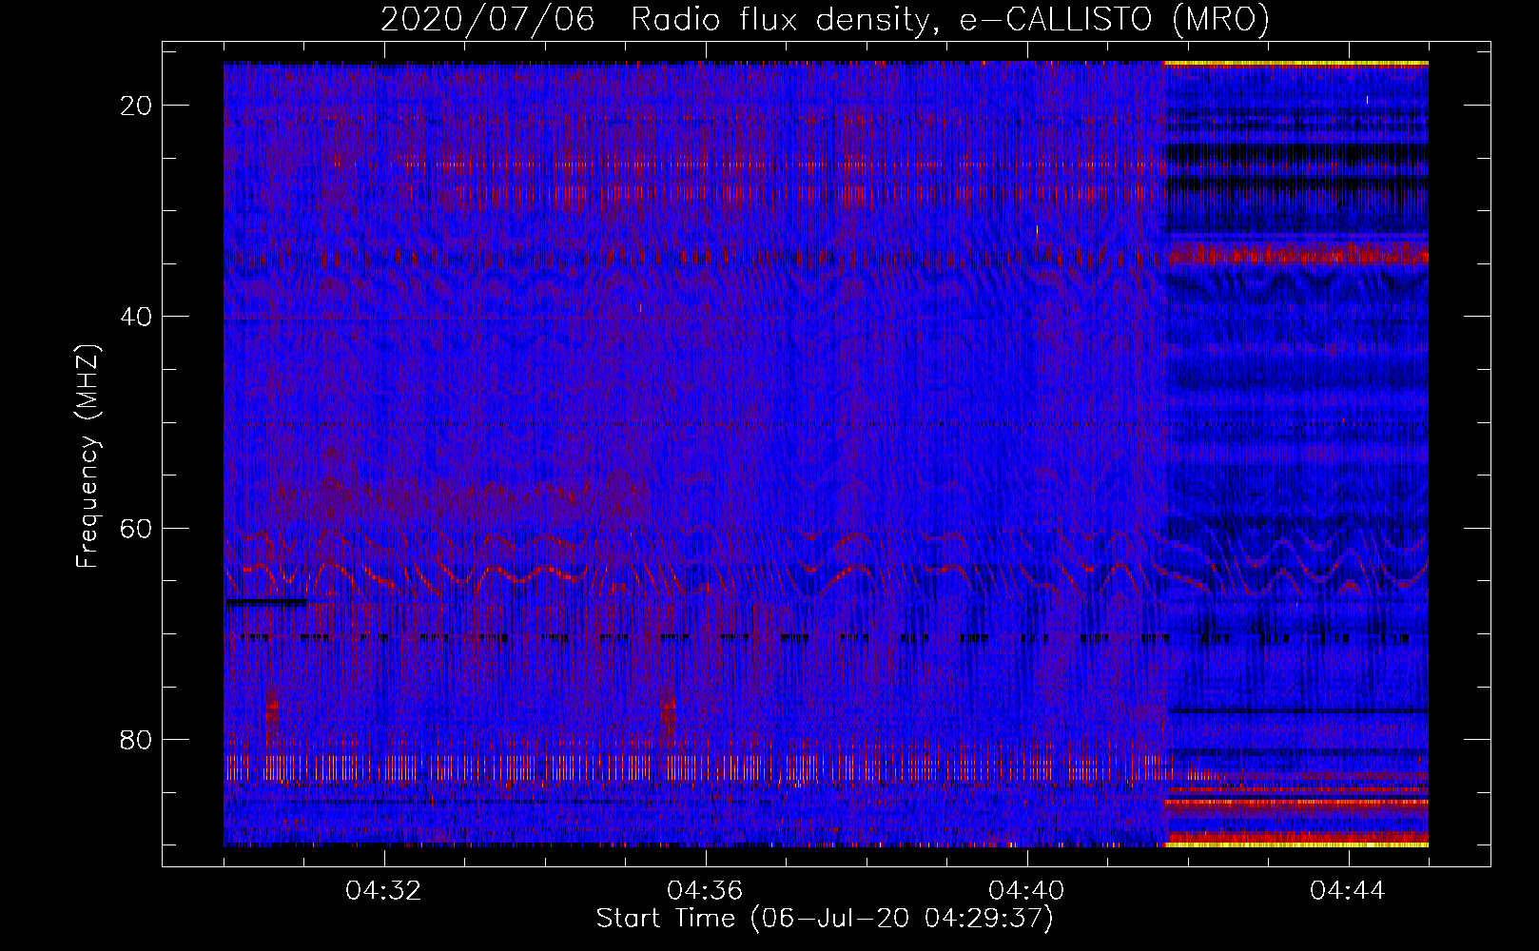Click the 'Start Time (06-Jul-20 04:29:37)' label

click(x=825, y=919)
